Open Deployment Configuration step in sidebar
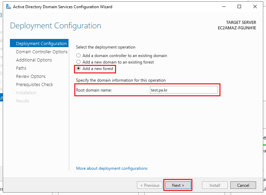This screenshot has width=266, height=195. (39, 43)
